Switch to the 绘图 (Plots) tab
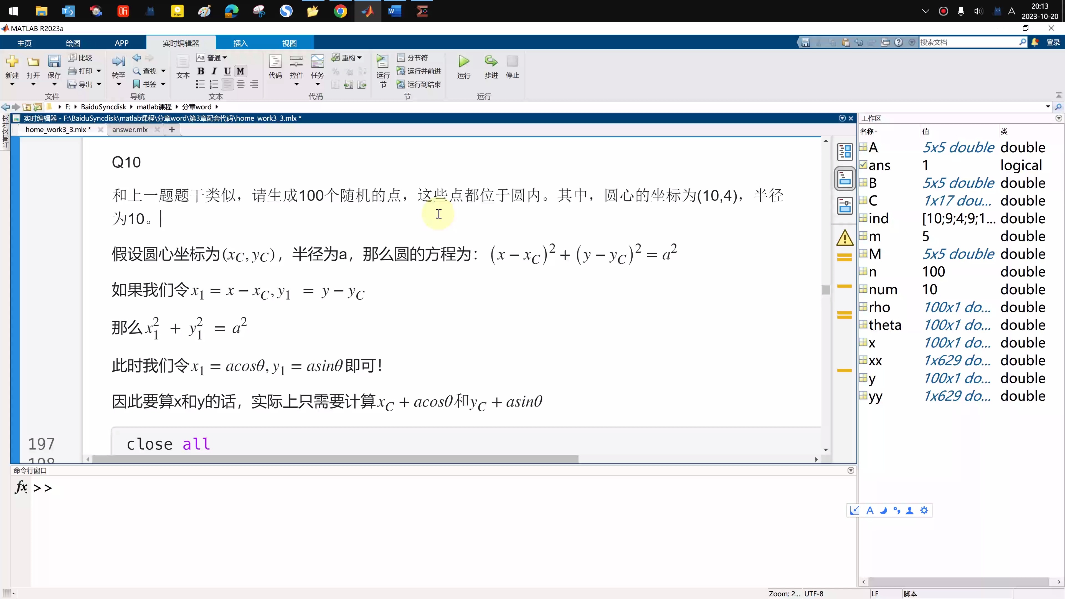The height and width of the screenshot is (599, 1065). click(73, 43)
